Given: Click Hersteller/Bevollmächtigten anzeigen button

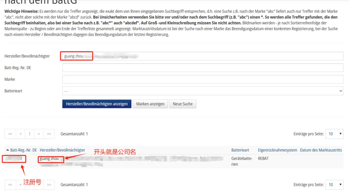Looking at the screenshot, I should tap(97, 104).
